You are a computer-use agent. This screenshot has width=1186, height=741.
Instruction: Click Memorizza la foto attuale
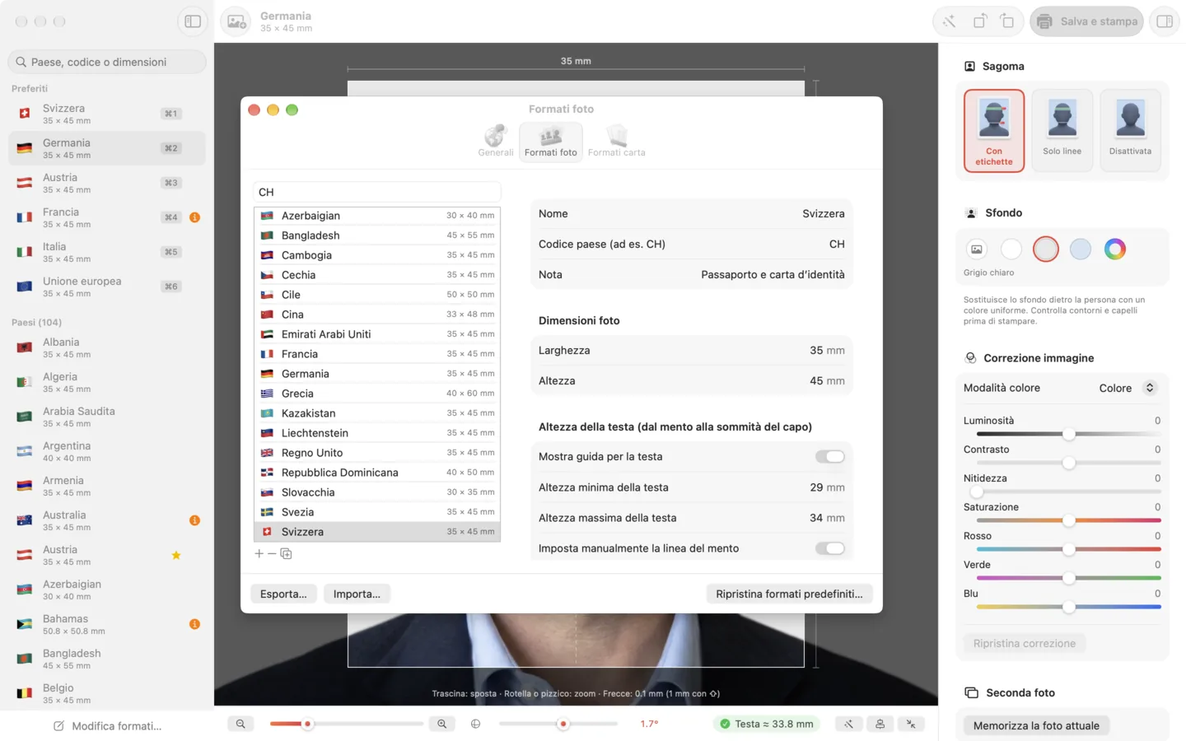point(1036,725)
